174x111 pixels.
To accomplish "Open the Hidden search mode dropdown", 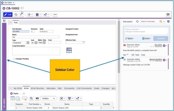I will (49, 98).
